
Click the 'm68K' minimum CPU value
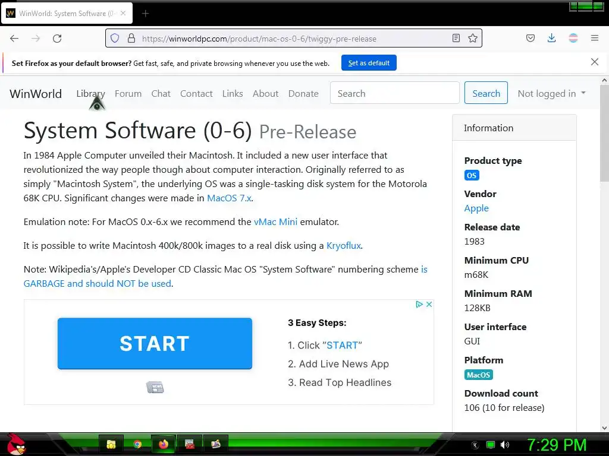pos(476,275)
